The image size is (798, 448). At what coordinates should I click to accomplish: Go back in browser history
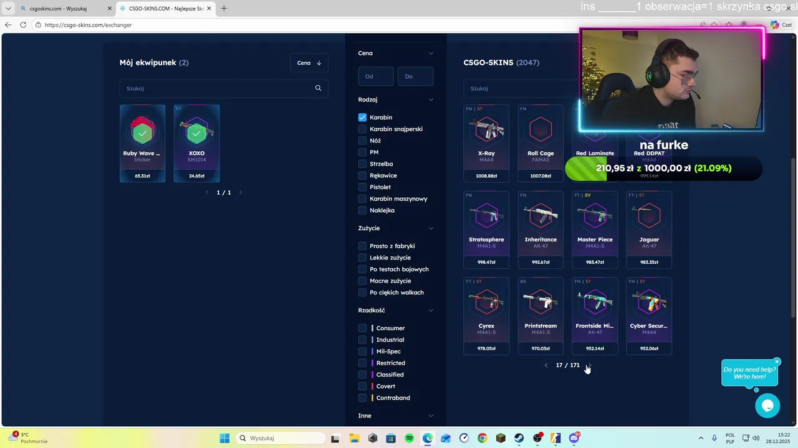pos(8,25)
